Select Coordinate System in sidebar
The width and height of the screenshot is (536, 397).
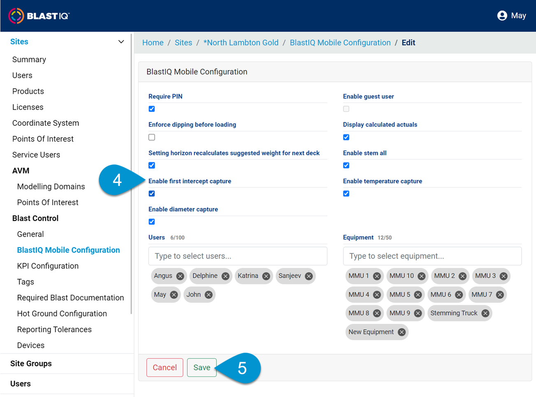[46, 123]
